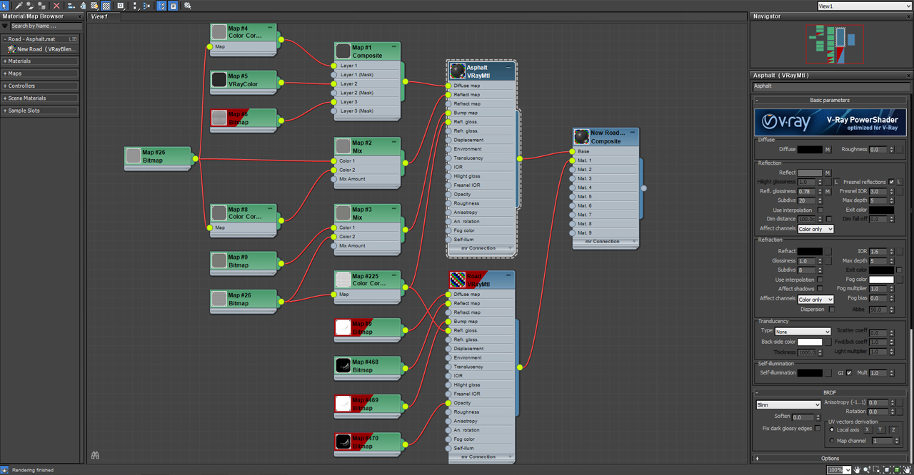This screenshot has height=475, width=914.
Task: Toggle Show Background in Preview checker icon
Action: (x=106, y=6)
